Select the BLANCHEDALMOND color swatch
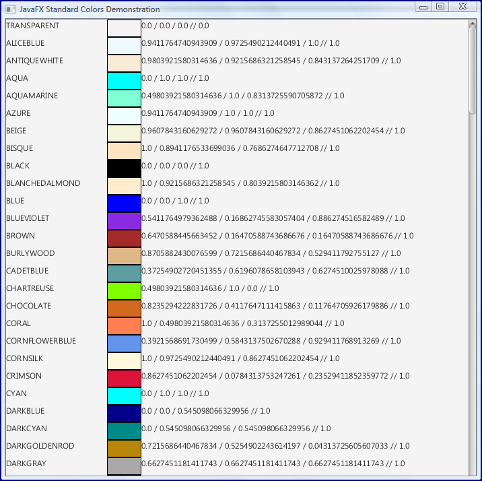 coord(124,186)
